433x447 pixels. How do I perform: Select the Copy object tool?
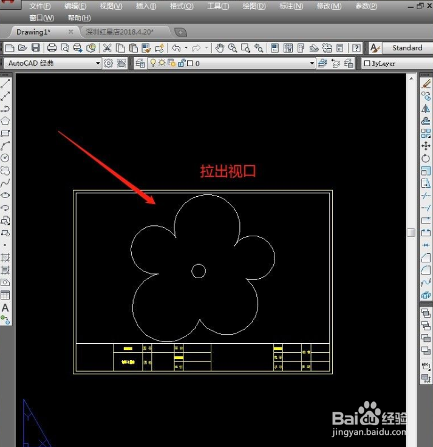click(x=426, y=96)
